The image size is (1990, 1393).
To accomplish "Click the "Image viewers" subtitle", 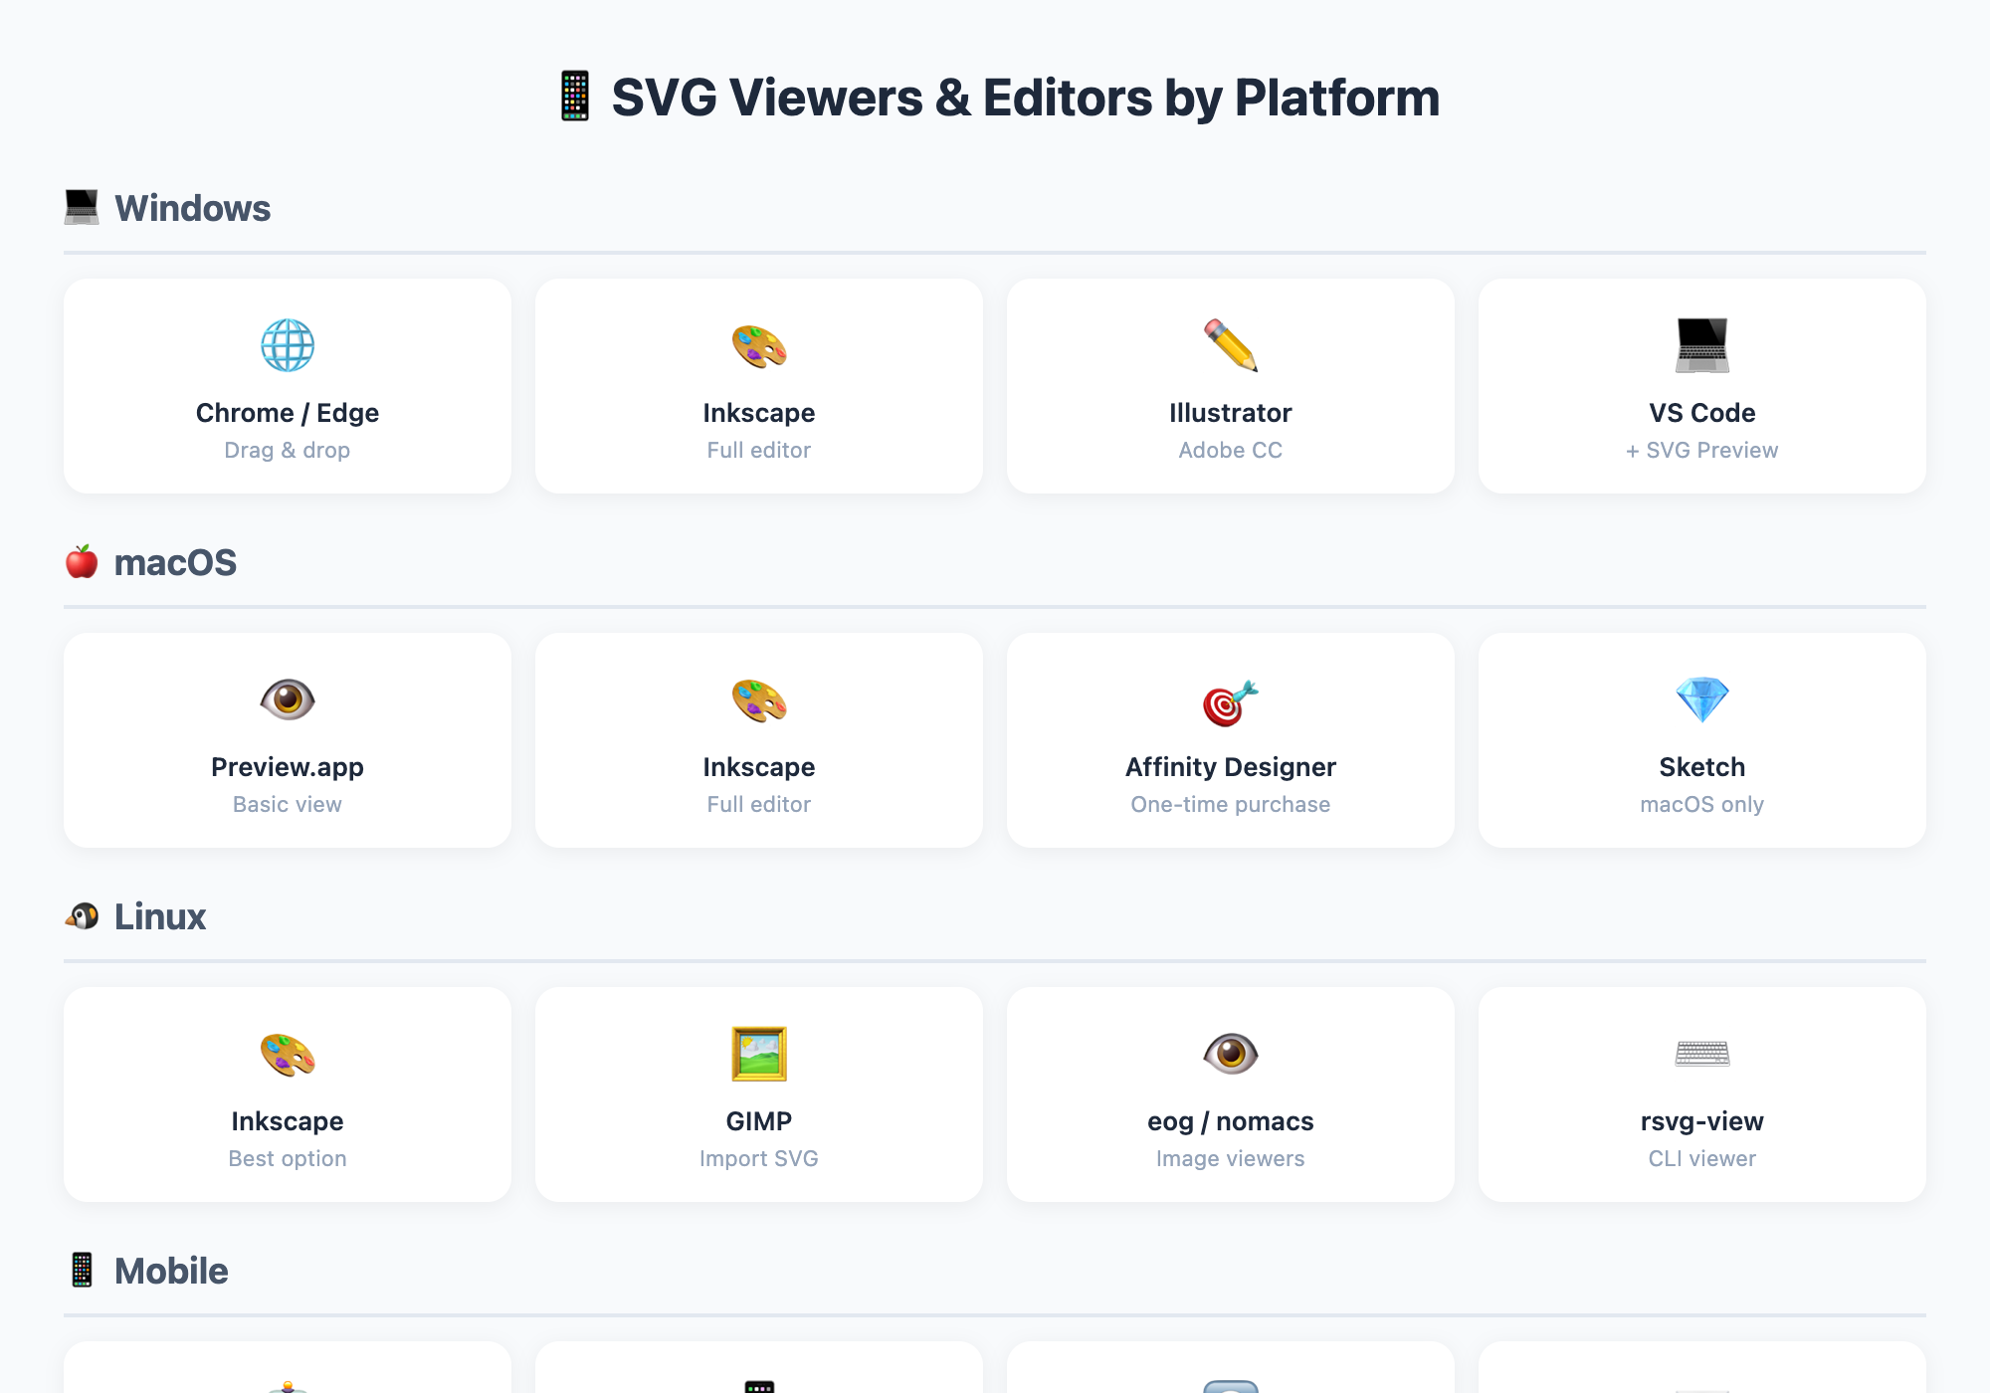I will [x=1231, y=1158].
